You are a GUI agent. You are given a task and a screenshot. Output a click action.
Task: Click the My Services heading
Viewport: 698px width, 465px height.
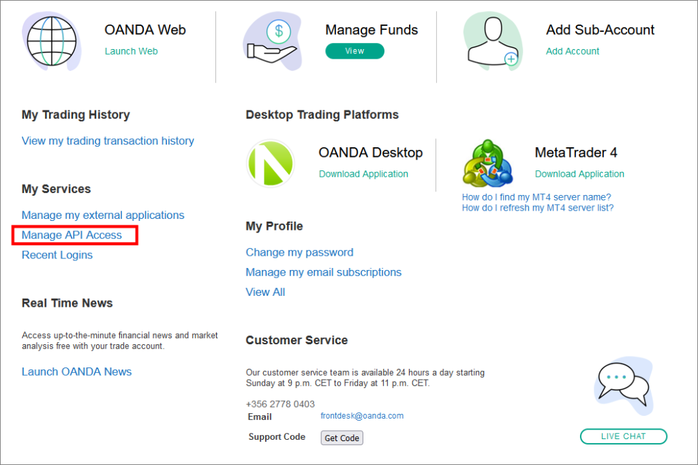(56, 189)
